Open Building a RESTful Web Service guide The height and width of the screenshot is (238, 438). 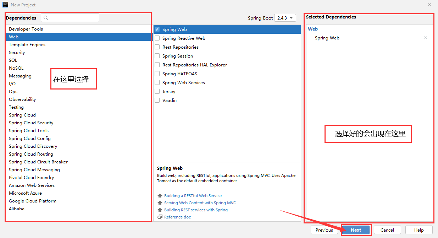pyautogui.click(x=193, y=196)
